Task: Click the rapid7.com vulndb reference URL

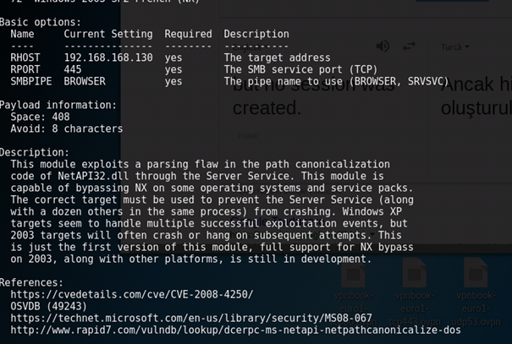Action: pos(235,330)
